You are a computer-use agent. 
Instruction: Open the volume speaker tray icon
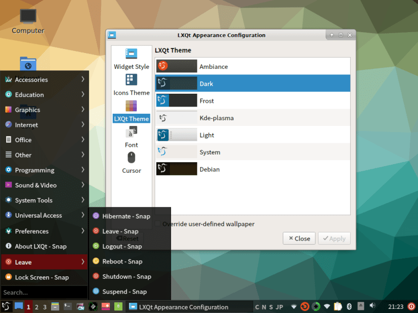(x=373, y=305)
